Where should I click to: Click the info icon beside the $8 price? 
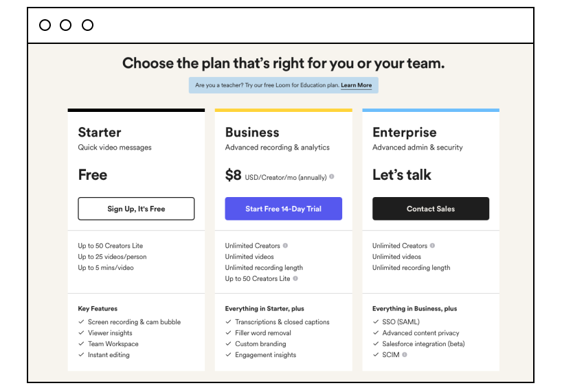pos(332,176)
